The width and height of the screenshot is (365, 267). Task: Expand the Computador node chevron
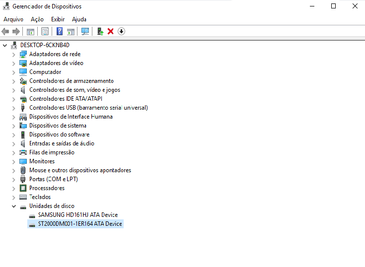[x=14, y=72]
